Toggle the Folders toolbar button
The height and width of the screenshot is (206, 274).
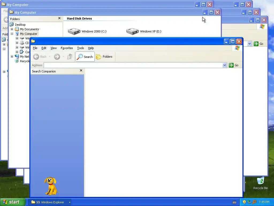coord(104,57)
